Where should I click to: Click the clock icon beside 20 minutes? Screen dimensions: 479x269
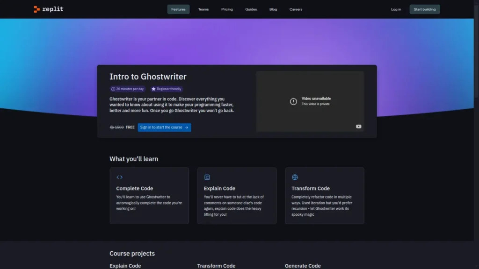pyautogui.click(x=113, y=89)
